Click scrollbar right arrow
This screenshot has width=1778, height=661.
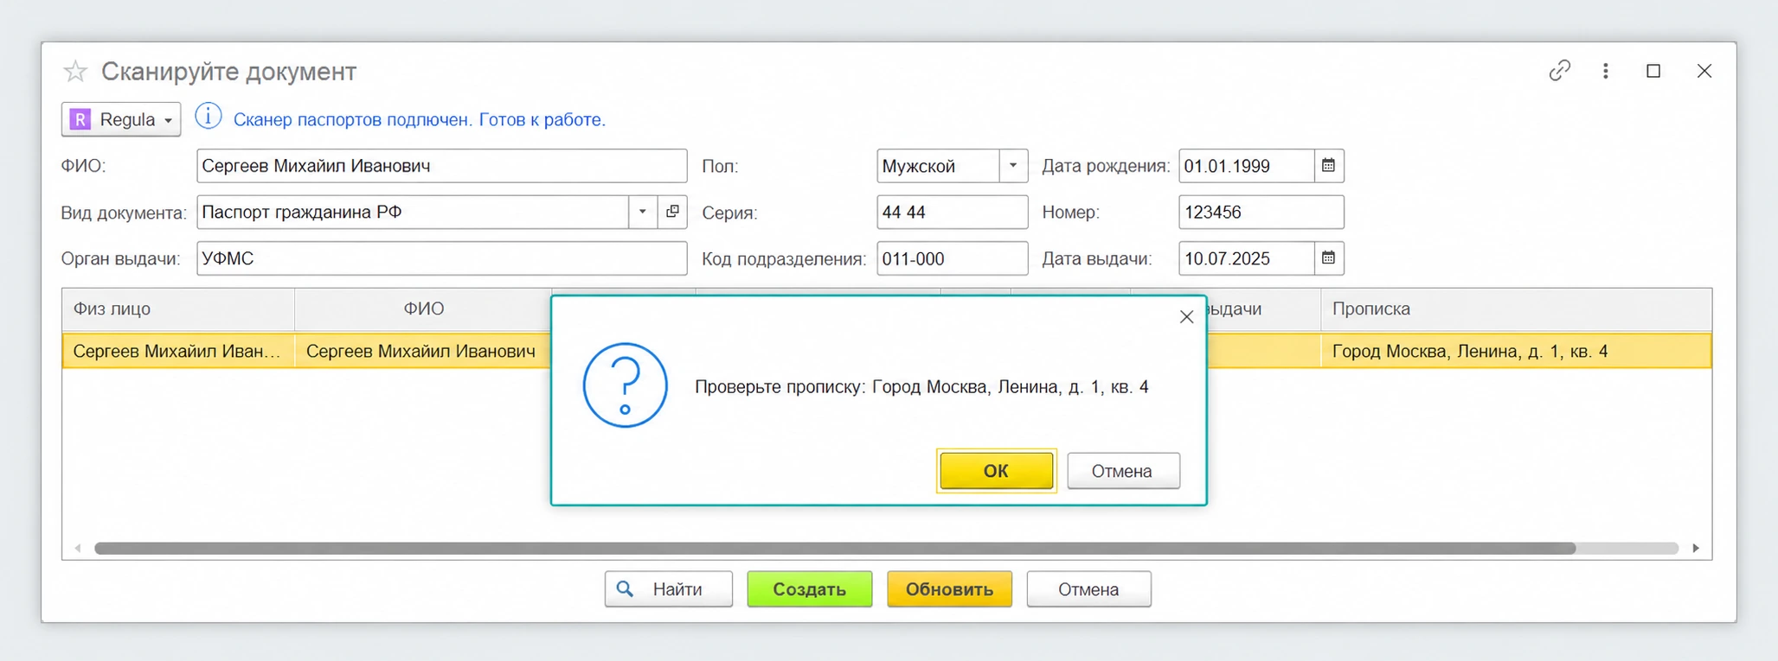(x=1696, y=548)
